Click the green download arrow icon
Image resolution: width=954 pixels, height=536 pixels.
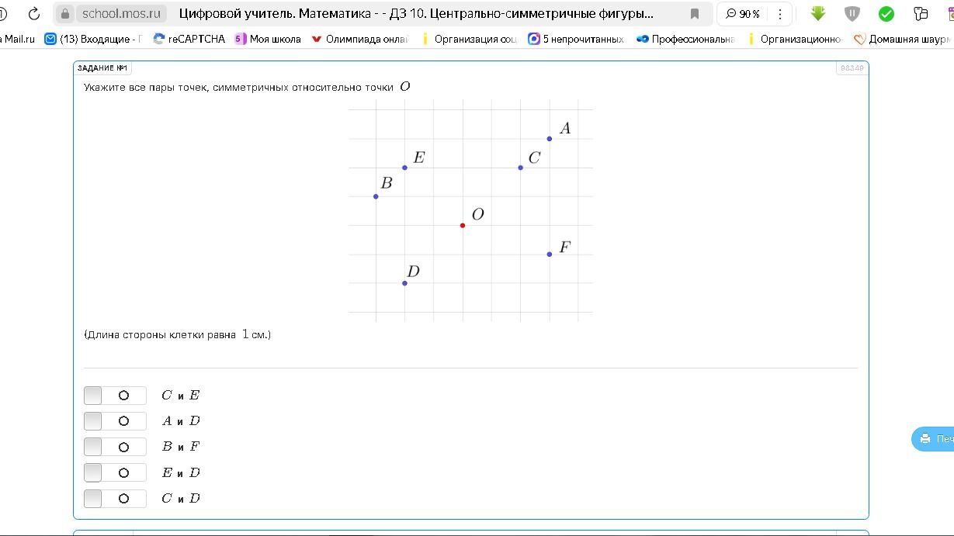coord(818,13)
